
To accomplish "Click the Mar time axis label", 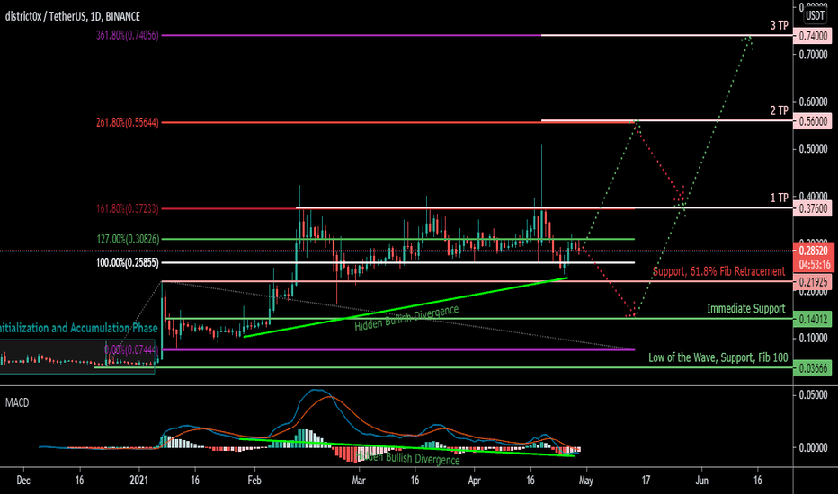I will point(358,481).
